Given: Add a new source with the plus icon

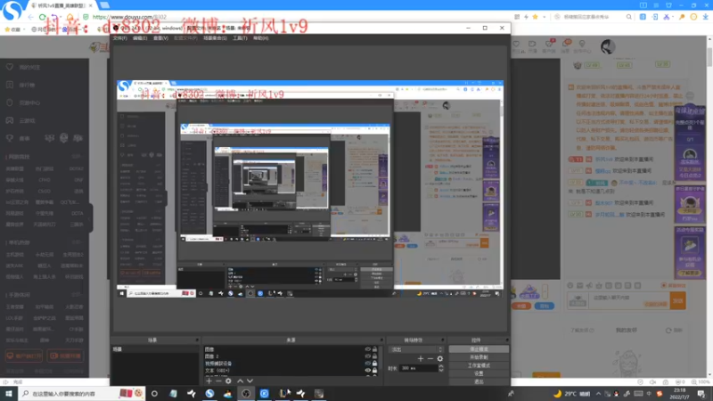Looking at the screenshot, I should pos(209,381).
